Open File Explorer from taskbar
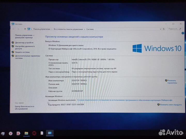 point(26,133)
